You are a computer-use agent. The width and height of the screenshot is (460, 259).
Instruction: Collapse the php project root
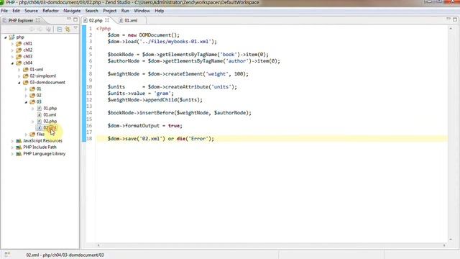(6, 37)
